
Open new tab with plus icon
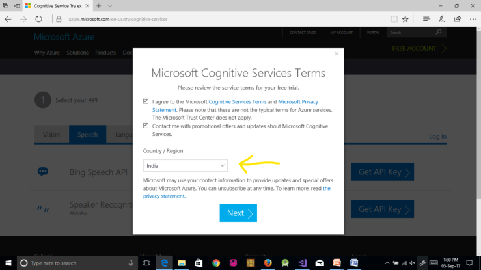pyautogui.click(x=99, y=5)
